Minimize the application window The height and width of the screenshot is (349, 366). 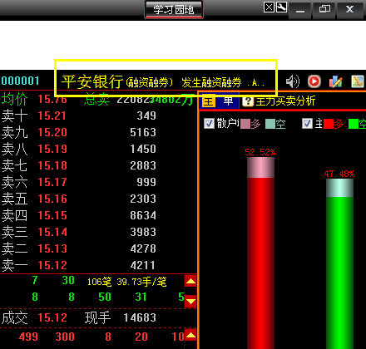pyautogui.click(x=300, y=10)
